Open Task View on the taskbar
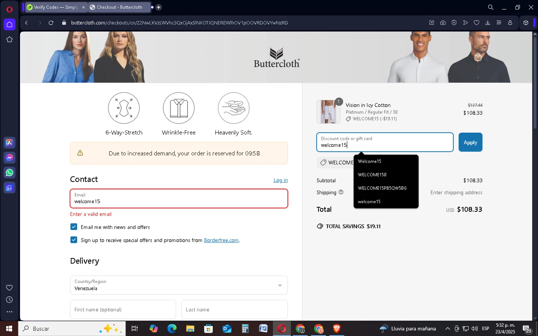 tap(134, 328)
